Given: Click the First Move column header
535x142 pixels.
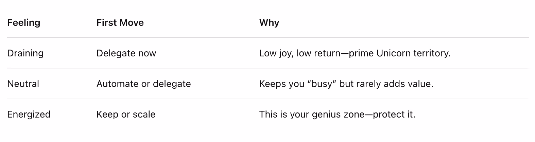Looking at the screenshot, I should click(120, 23).
